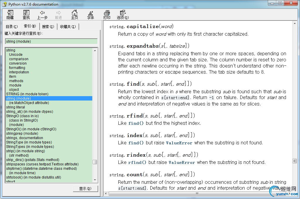Select 'STRING (in module token)' entry
The height and width of the screenshot is (199, 300).
[27, 94]
